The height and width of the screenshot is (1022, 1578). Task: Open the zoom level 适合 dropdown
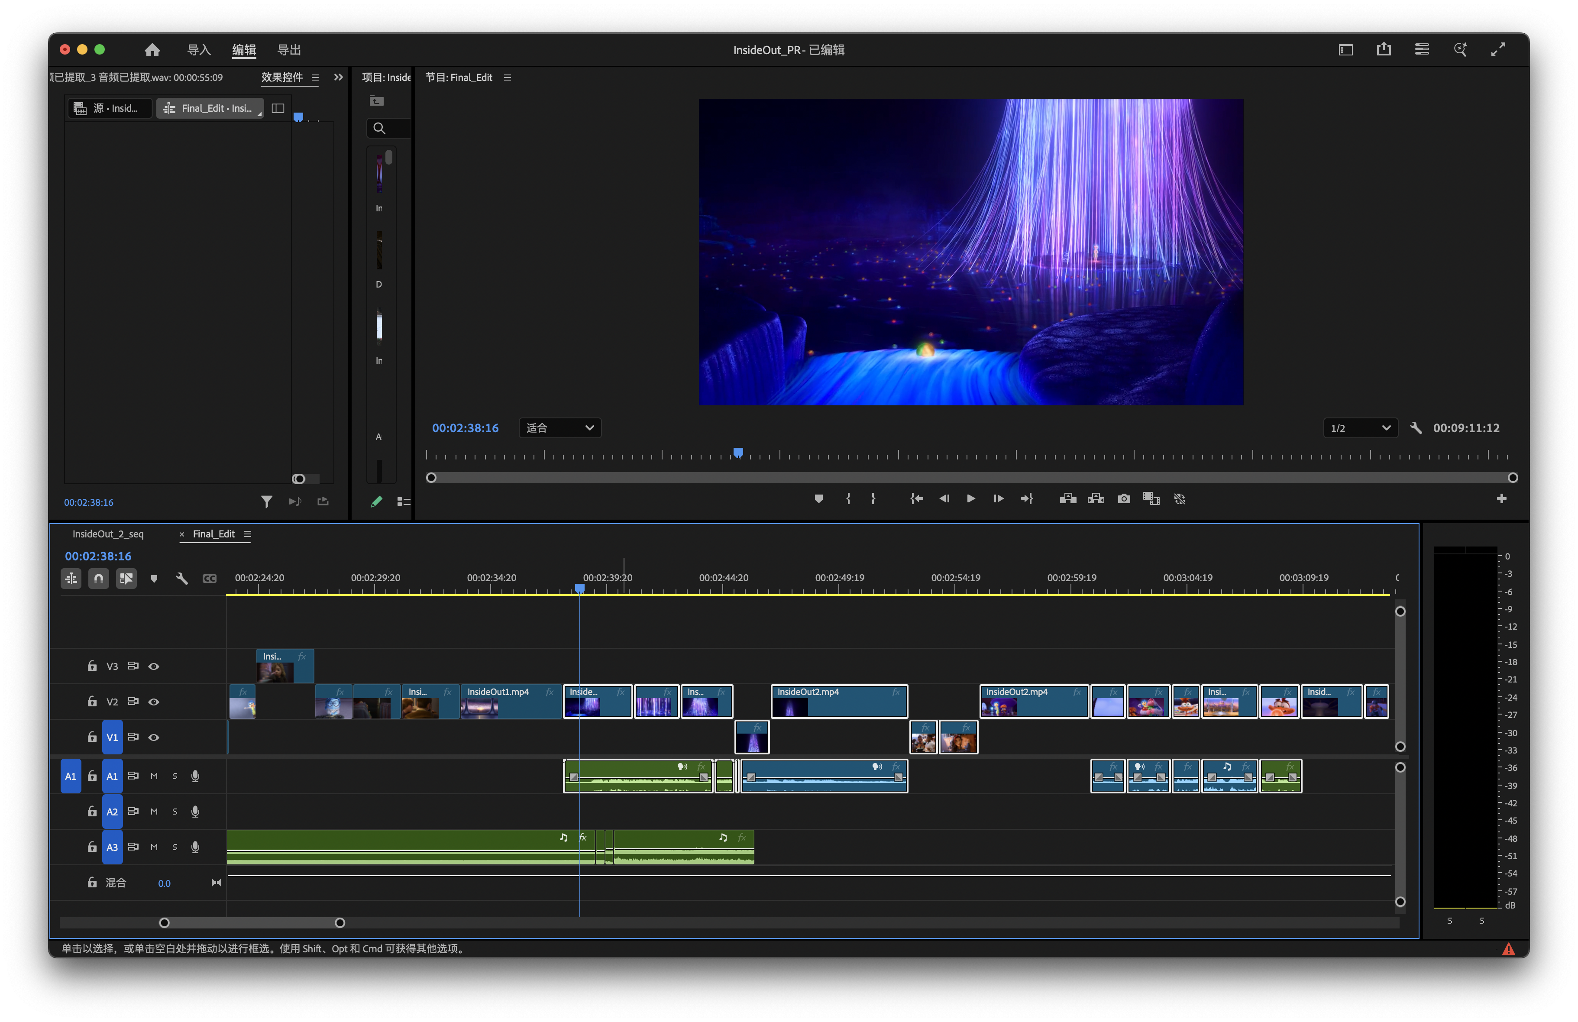tap(559, 428)
